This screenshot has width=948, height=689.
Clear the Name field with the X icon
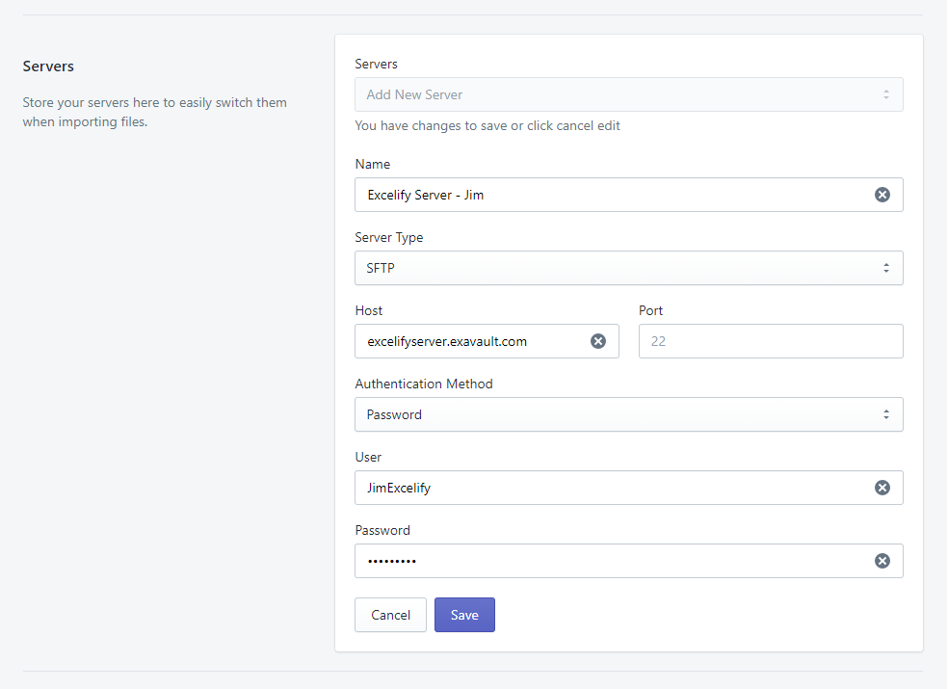point(882,195)
